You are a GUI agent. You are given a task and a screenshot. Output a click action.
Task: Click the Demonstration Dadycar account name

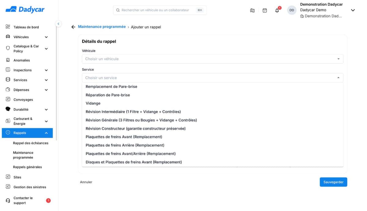(x=321, y=4)
